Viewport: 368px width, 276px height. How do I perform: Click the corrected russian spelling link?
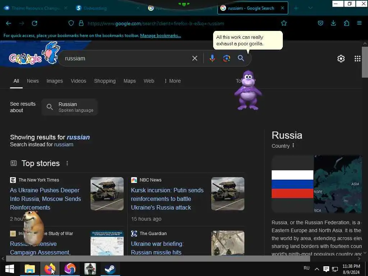click(78, 137)
